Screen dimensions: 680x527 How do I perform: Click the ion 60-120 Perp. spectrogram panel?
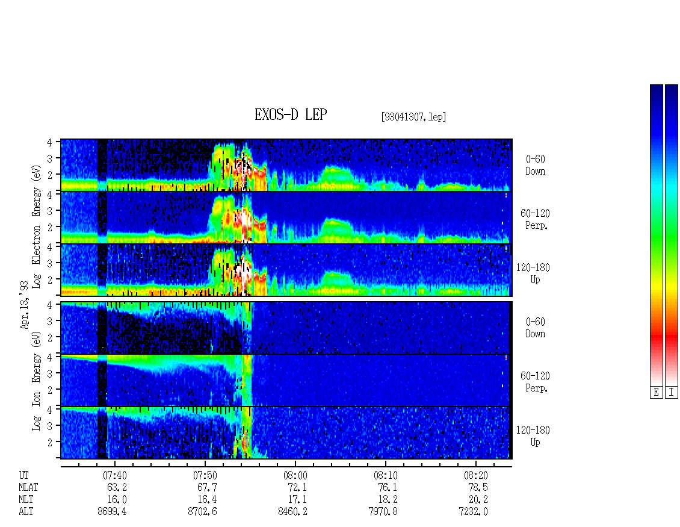(286, 380)
